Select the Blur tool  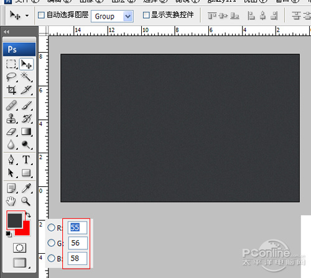click(11, 145)
